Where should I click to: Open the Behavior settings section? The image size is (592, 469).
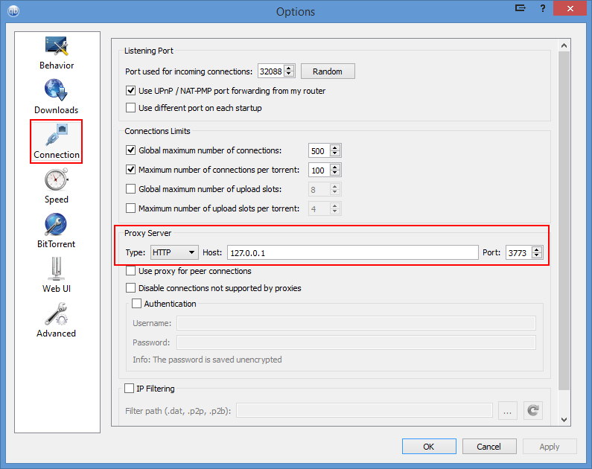57,52
